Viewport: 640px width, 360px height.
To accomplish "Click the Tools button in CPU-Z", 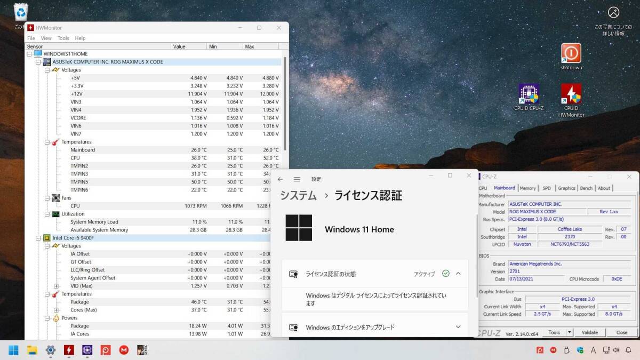I will coord(554,332).
